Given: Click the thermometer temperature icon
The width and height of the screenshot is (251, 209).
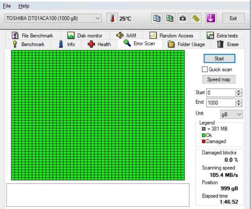Looking at the screenshot, I should point(112,18).
